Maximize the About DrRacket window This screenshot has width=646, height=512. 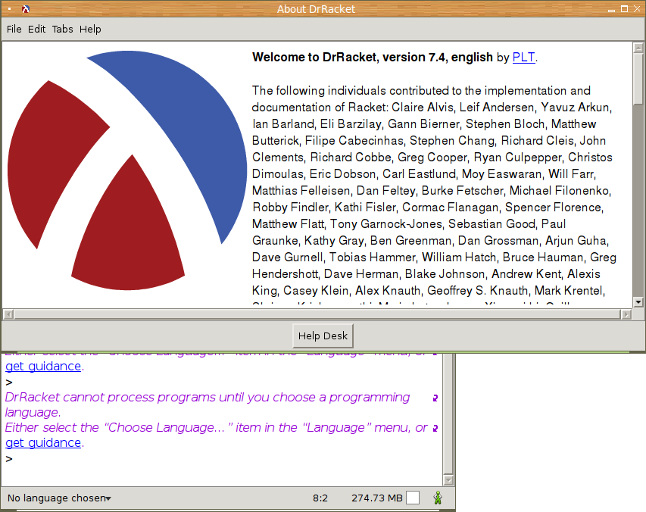point(625,9)
